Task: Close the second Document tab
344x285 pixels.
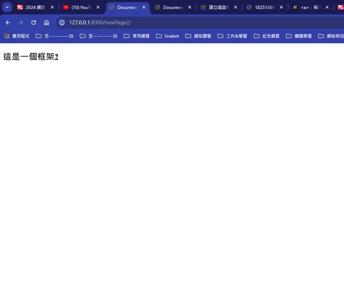Action: pyautogui.click(x=190, y=7)
